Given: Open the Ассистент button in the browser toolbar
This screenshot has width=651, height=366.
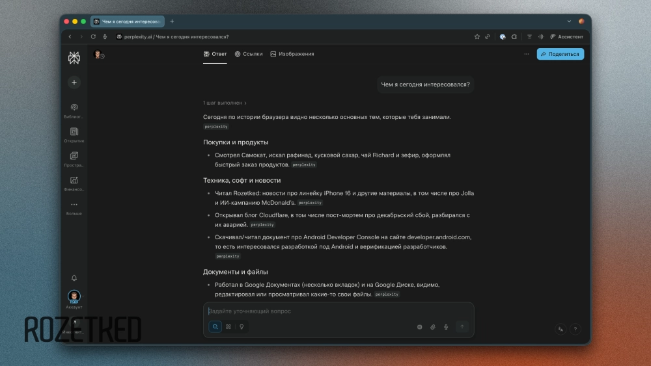Looking at the screenshot, I should [x=566, y=37].
